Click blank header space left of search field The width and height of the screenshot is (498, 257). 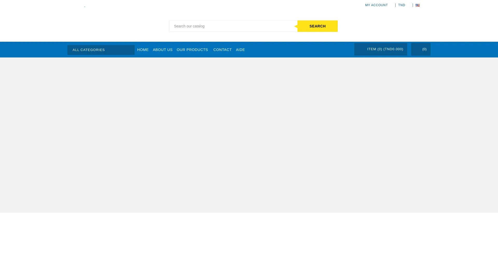click(x=117, y=26)
